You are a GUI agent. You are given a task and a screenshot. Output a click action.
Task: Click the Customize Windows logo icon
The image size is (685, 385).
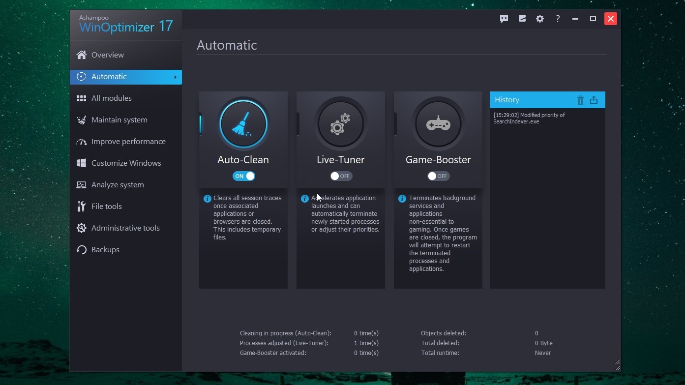pyautogui.click(x=82, y=163)
